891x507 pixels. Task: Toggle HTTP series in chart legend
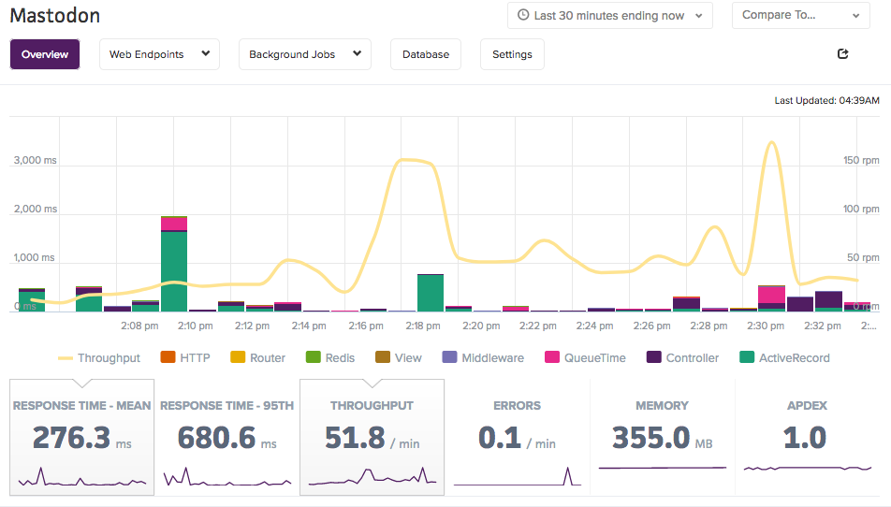186,357
